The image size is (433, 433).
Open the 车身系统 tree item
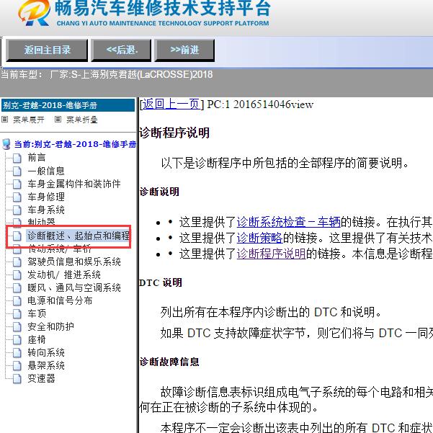point(46,210)
